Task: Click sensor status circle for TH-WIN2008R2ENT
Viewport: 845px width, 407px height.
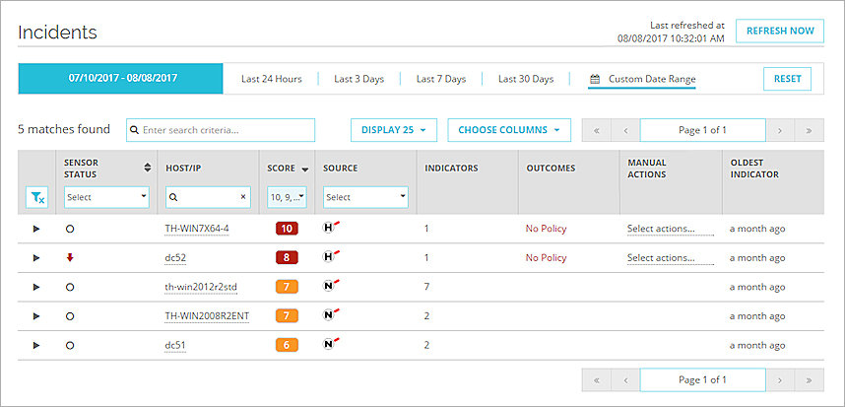Action: tap(70, 316)
